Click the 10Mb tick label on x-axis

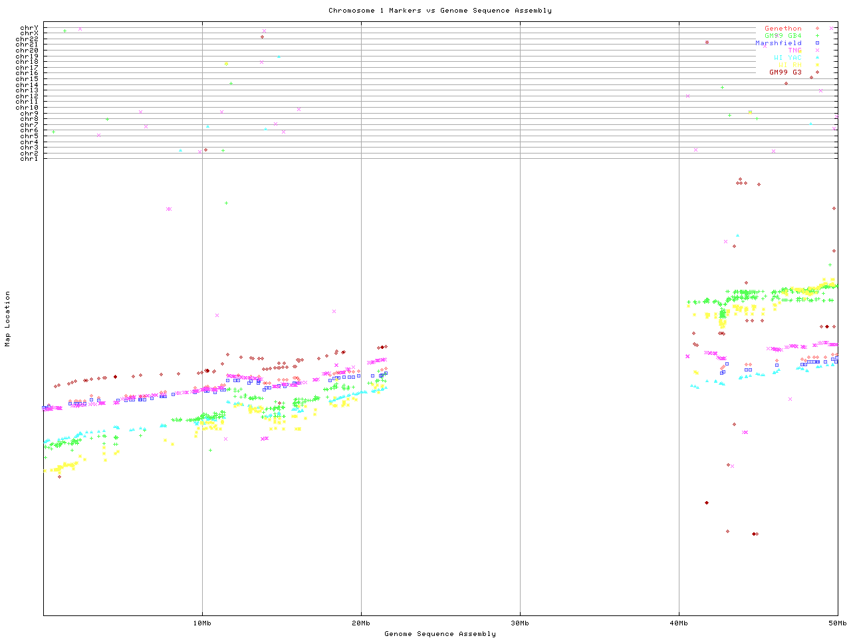click(x=202, y=623)
